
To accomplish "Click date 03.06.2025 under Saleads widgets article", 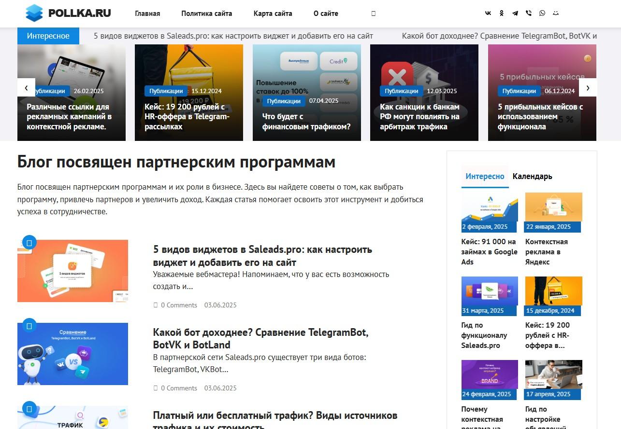I will pyautogui.click(x=220, y=305).
